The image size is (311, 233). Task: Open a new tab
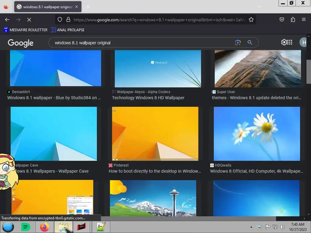[x=88, y=7]
